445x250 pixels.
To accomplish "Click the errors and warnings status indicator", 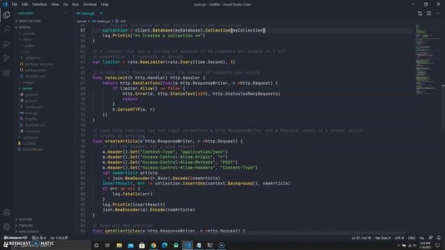I will tap(39, 237).
